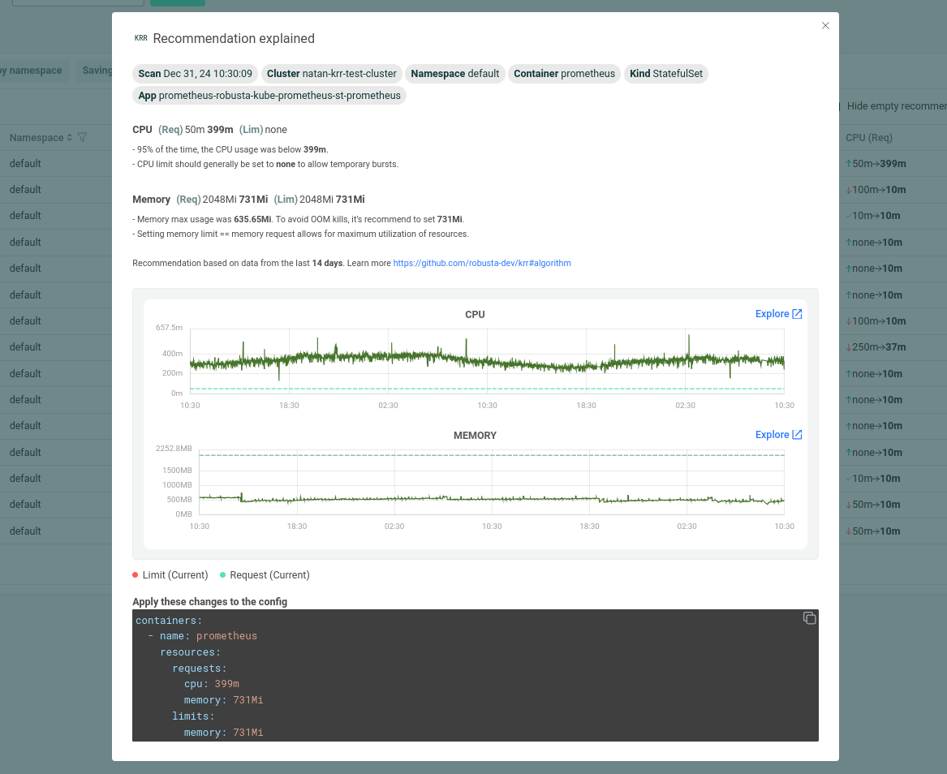
Task: Click the Container prometheus tag
Action: coord(564,74)
